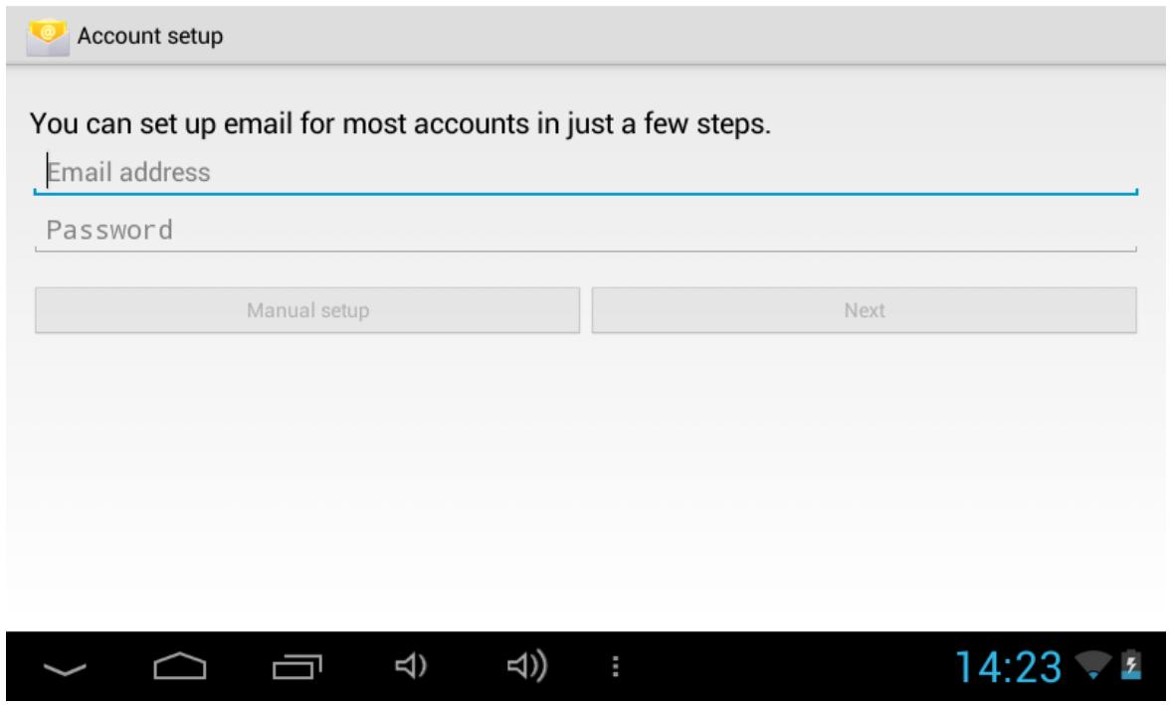1170x705 pixels.
Task: Tap the 14:23 clock in status area
Action: pyautogui.click(x=1008, y=666)
